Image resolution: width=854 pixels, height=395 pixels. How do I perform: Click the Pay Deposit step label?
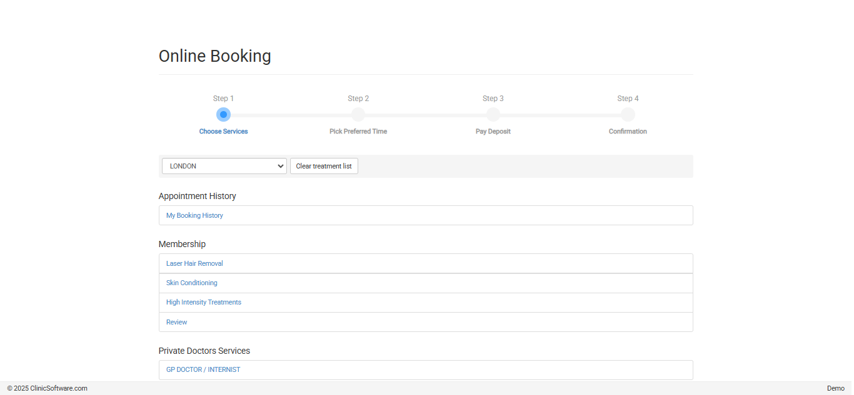(493, 131)
